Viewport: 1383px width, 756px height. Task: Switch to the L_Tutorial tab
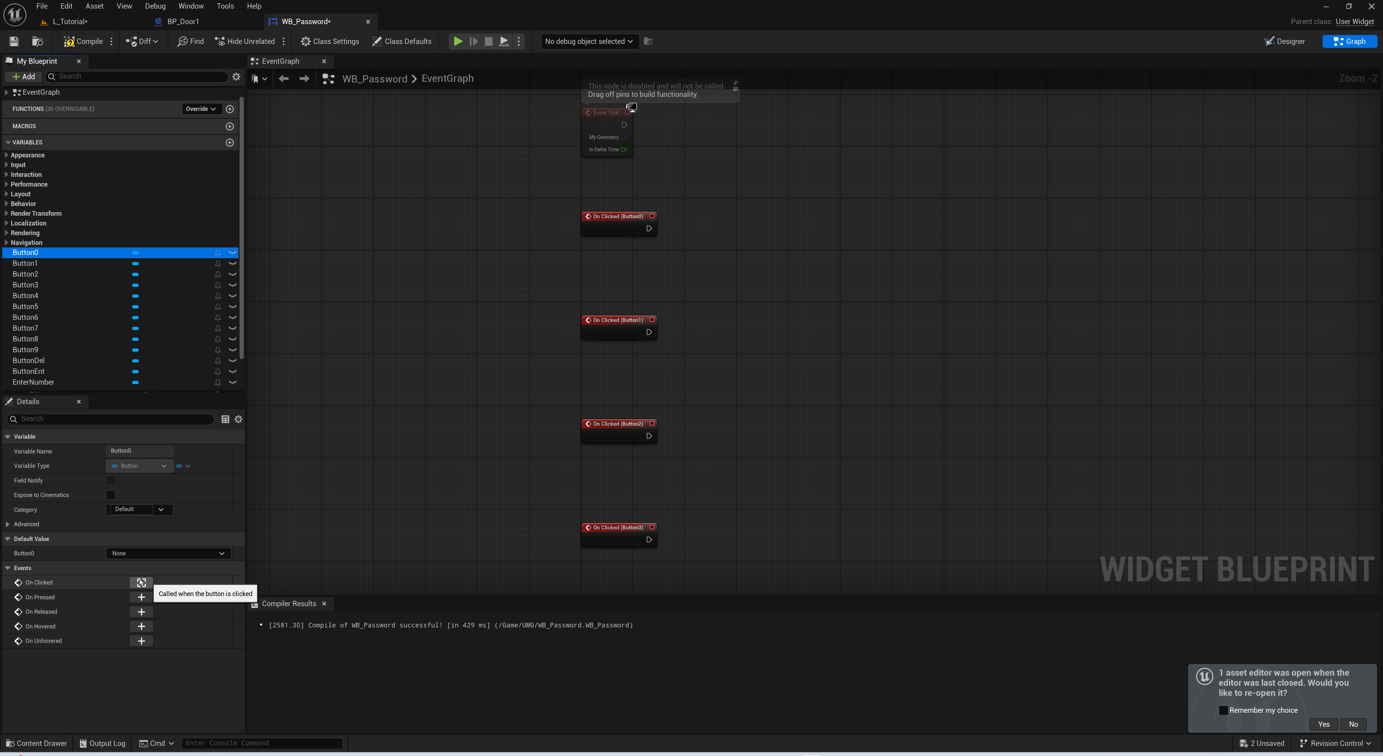70,22
